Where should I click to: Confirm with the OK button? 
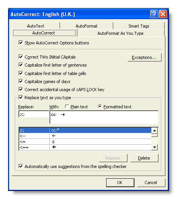(x=120, y=183)
